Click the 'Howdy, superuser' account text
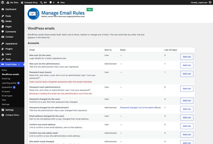This screenshot has height=144, width=213. (x=199, y=2)
